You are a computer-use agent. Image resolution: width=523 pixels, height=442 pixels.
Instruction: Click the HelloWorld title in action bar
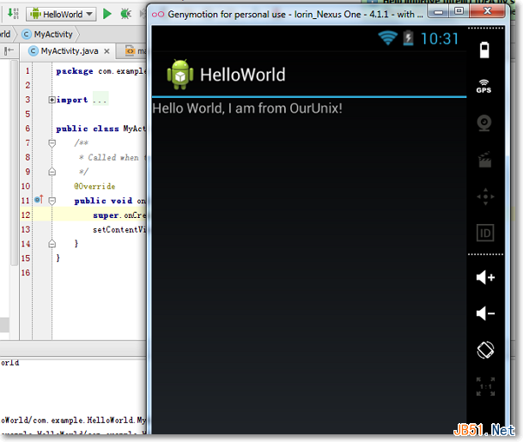[243, 75]
